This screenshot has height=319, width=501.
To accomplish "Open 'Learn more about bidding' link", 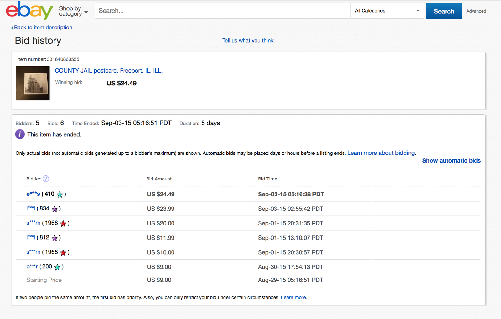I will pos(381,153).
